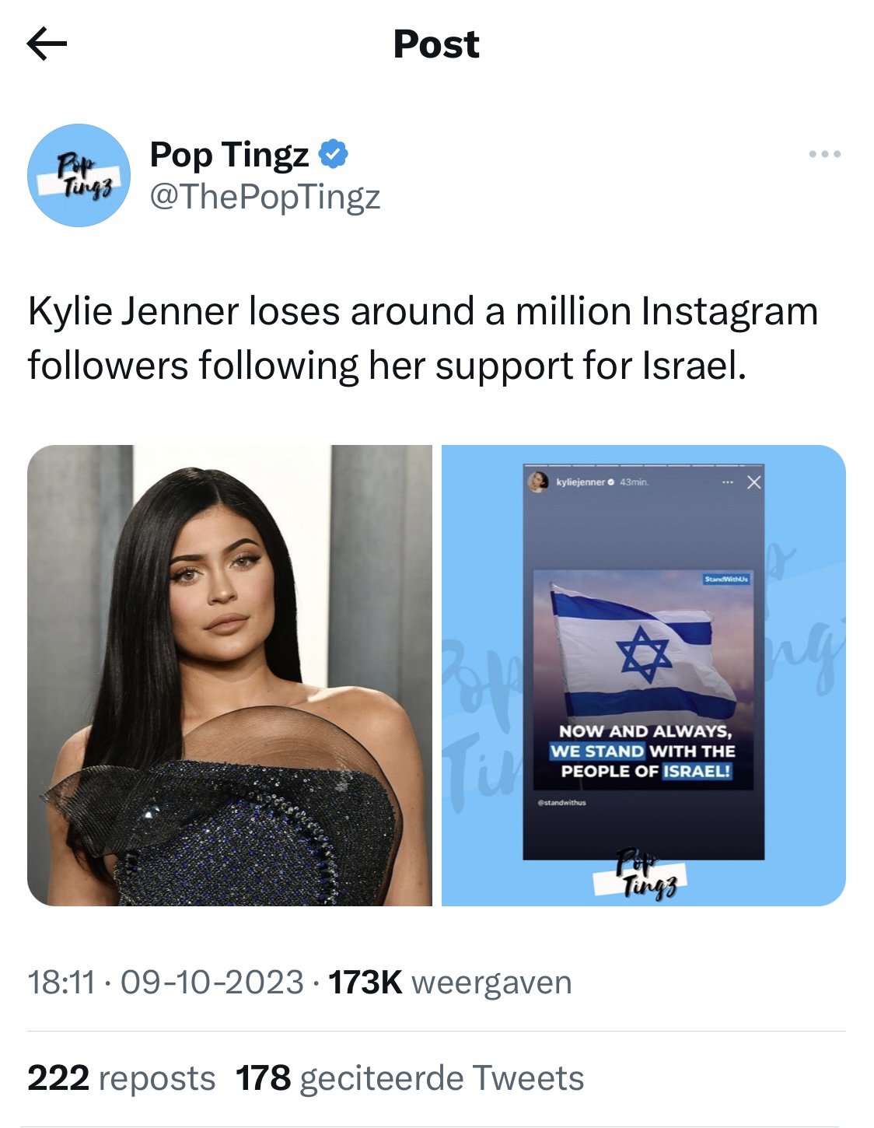The height and width of the screenshot is (1128, 874).
Task: Tap the kyliejenner story avatar
Action: pos(538,482)
